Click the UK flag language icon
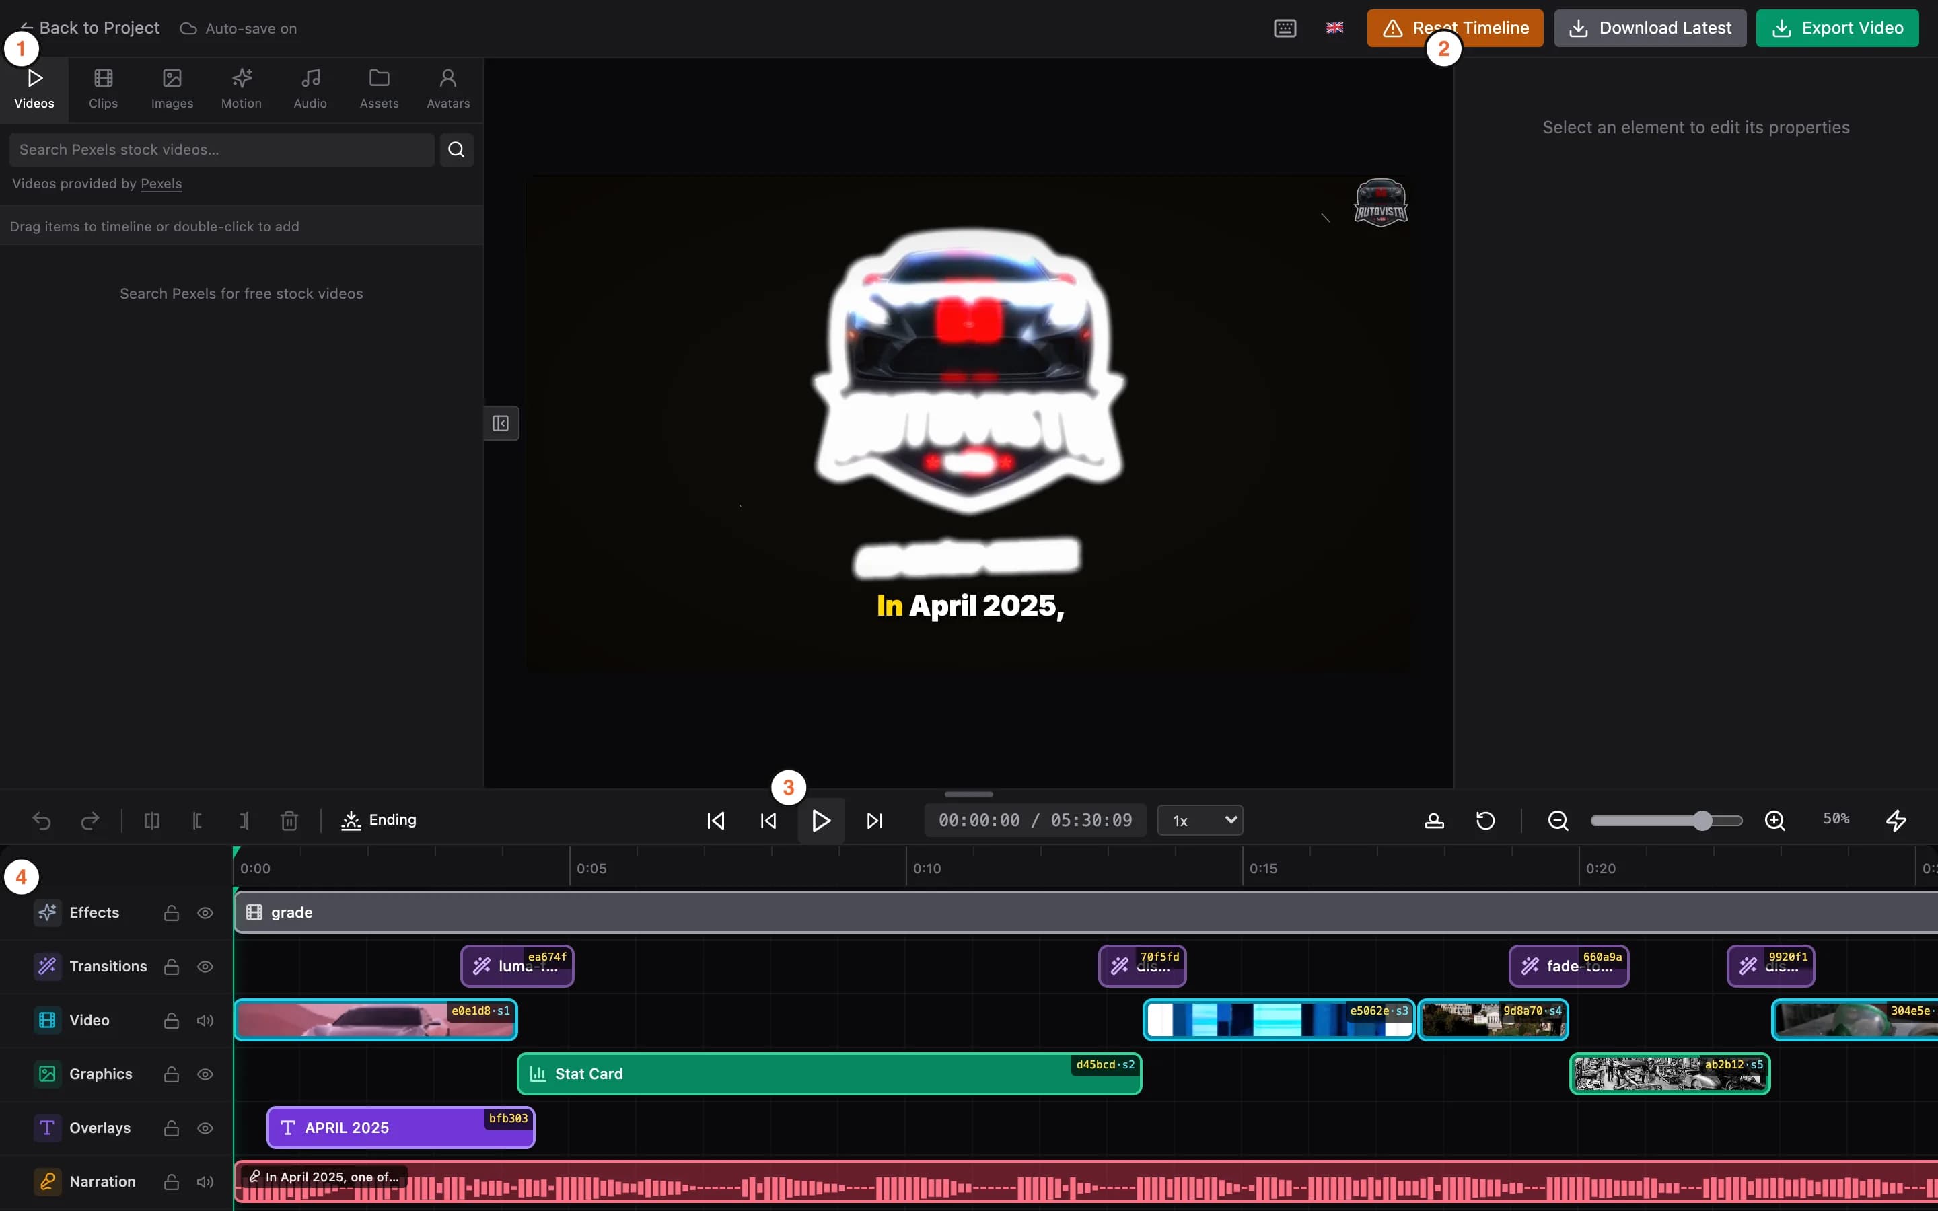Image resolution: width=1938 pixels, height=1211 pixels. (x=1334, y=28)
